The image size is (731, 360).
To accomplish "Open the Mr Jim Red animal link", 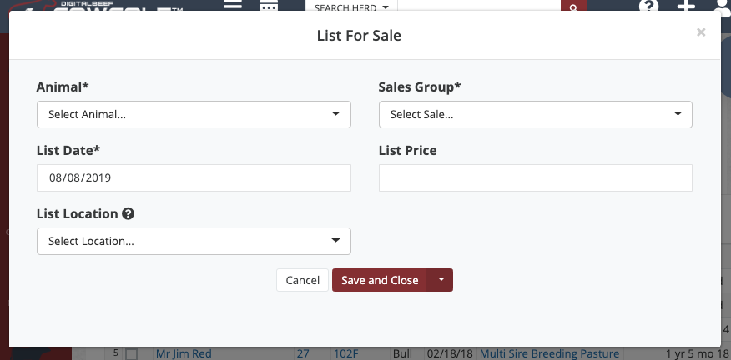I will 184,353.
